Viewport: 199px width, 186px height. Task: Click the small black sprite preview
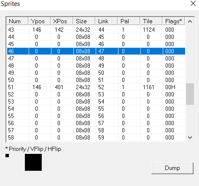[x=7, y=156]
